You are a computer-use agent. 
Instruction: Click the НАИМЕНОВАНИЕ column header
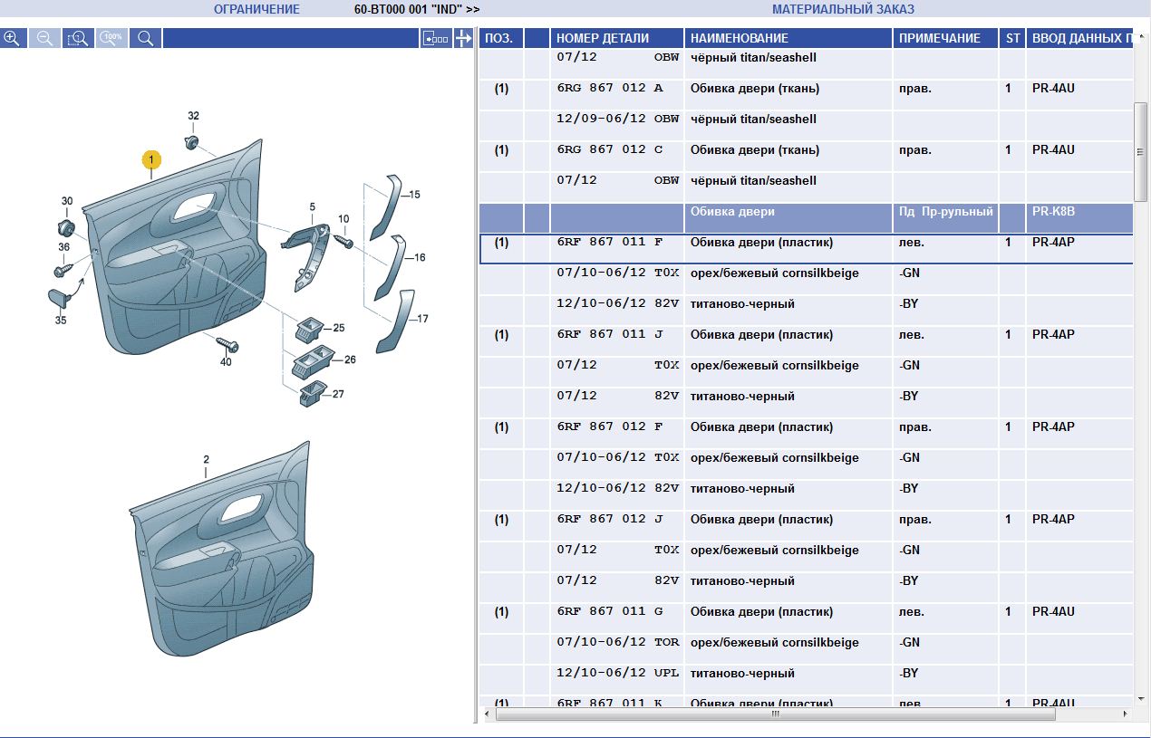[x=740, y=38]
